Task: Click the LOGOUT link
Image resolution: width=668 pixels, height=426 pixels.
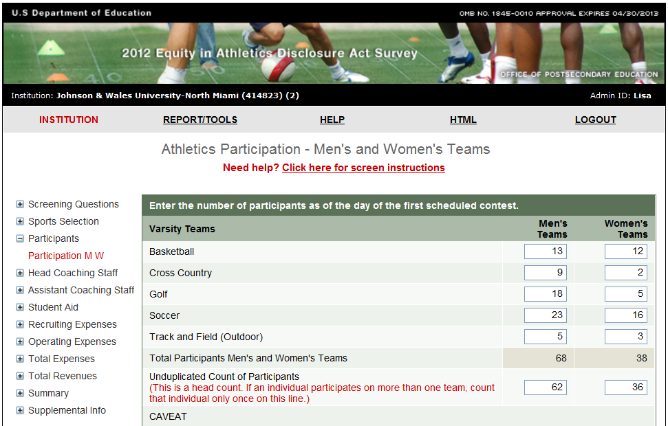Action: (x=596, y=120)
